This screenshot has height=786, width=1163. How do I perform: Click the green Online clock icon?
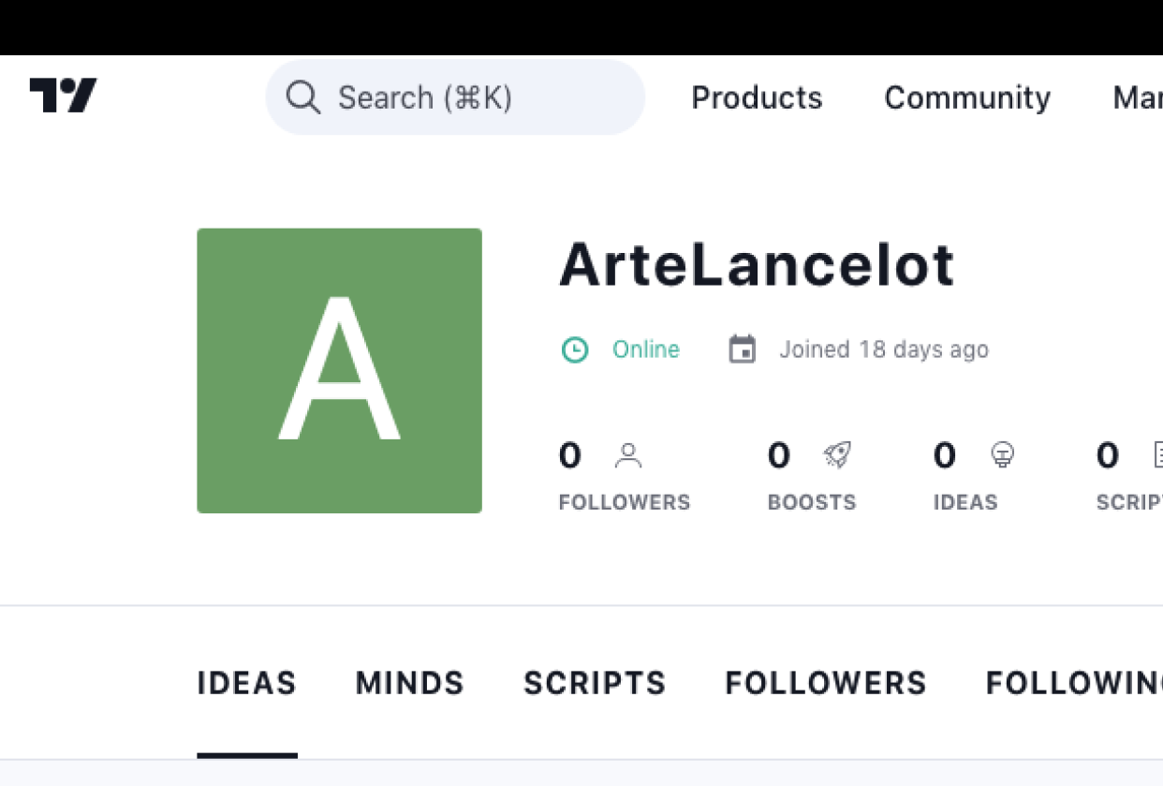[574, 350]
